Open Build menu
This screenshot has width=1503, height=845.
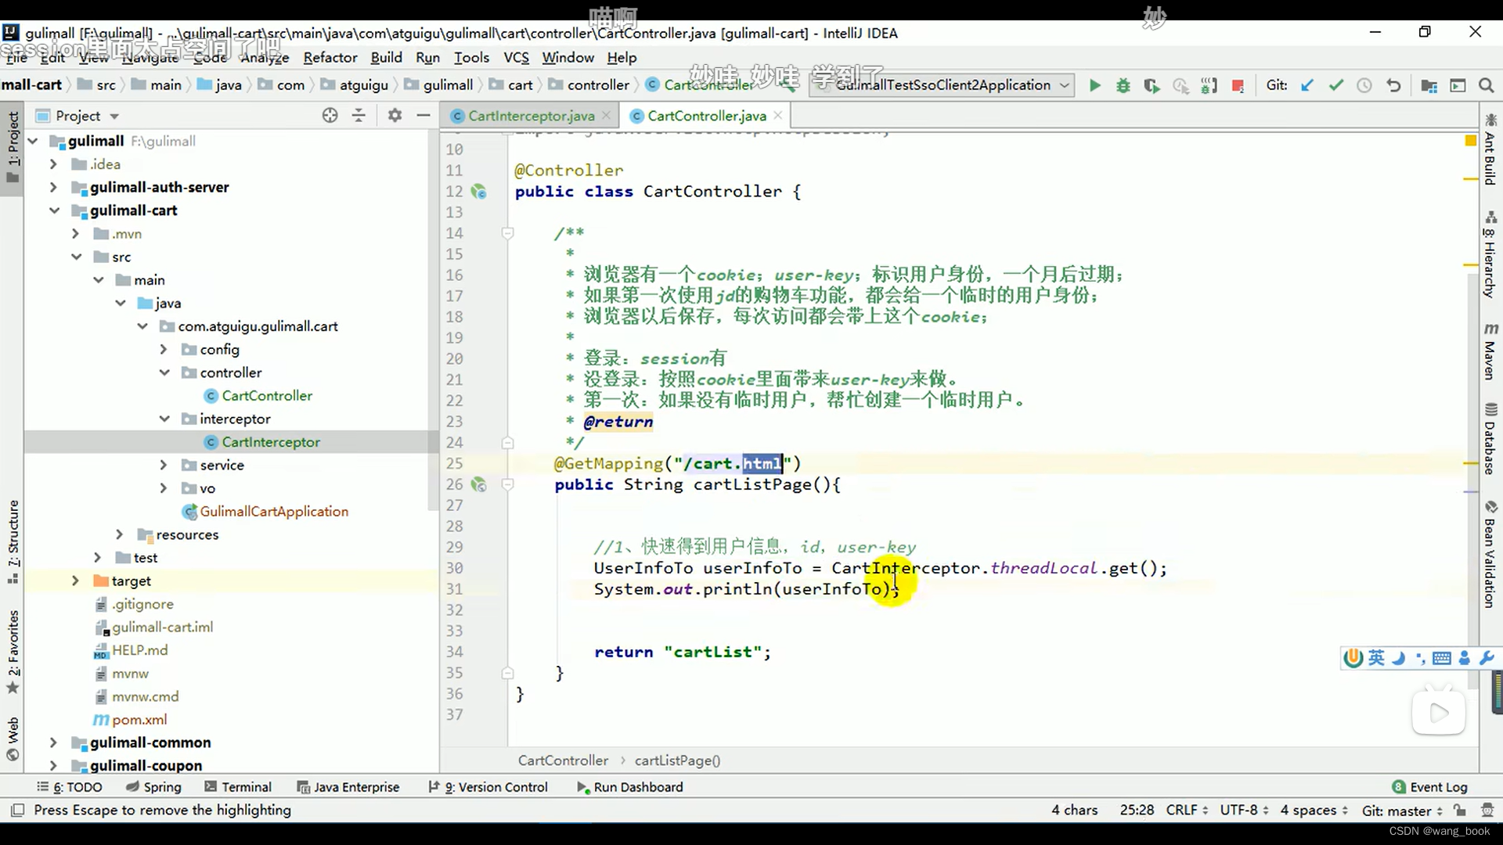[387, 57]
